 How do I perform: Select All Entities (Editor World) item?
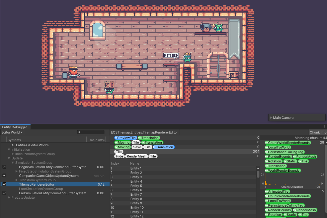(30, 145)
